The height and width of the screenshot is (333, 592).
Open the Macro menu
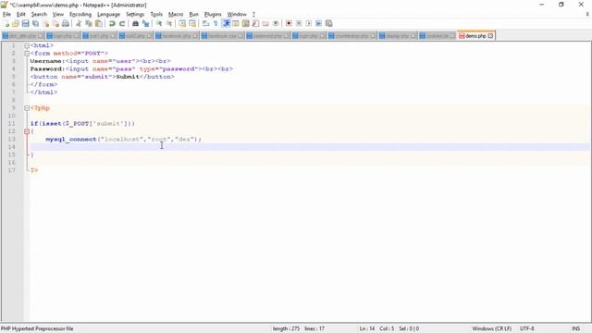coord(176,15)
